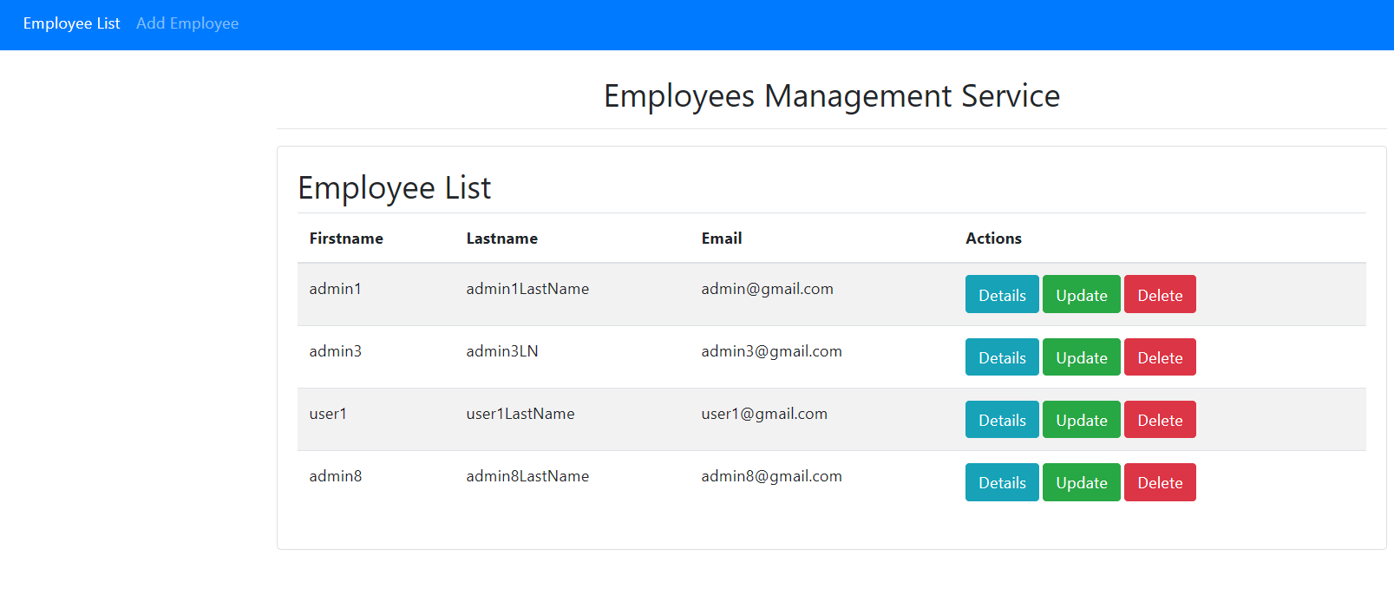
Task: Go to Add Employee page
Action: (187, 23)
